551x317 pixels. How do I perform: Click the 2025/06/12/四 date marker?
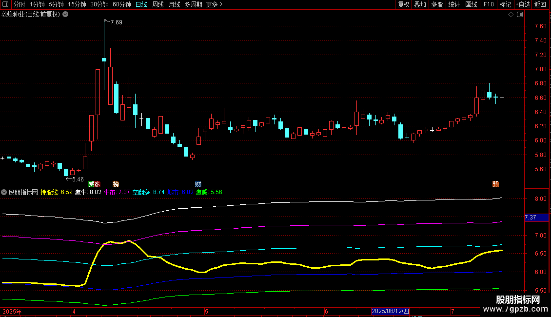[x=391, y=311]
